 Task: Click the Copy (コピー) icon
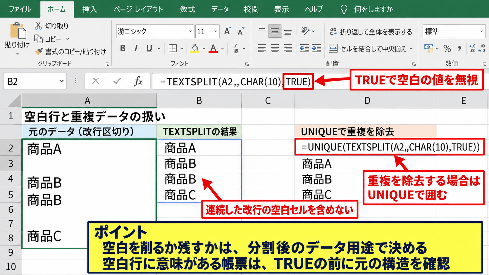tap(38, 39)
